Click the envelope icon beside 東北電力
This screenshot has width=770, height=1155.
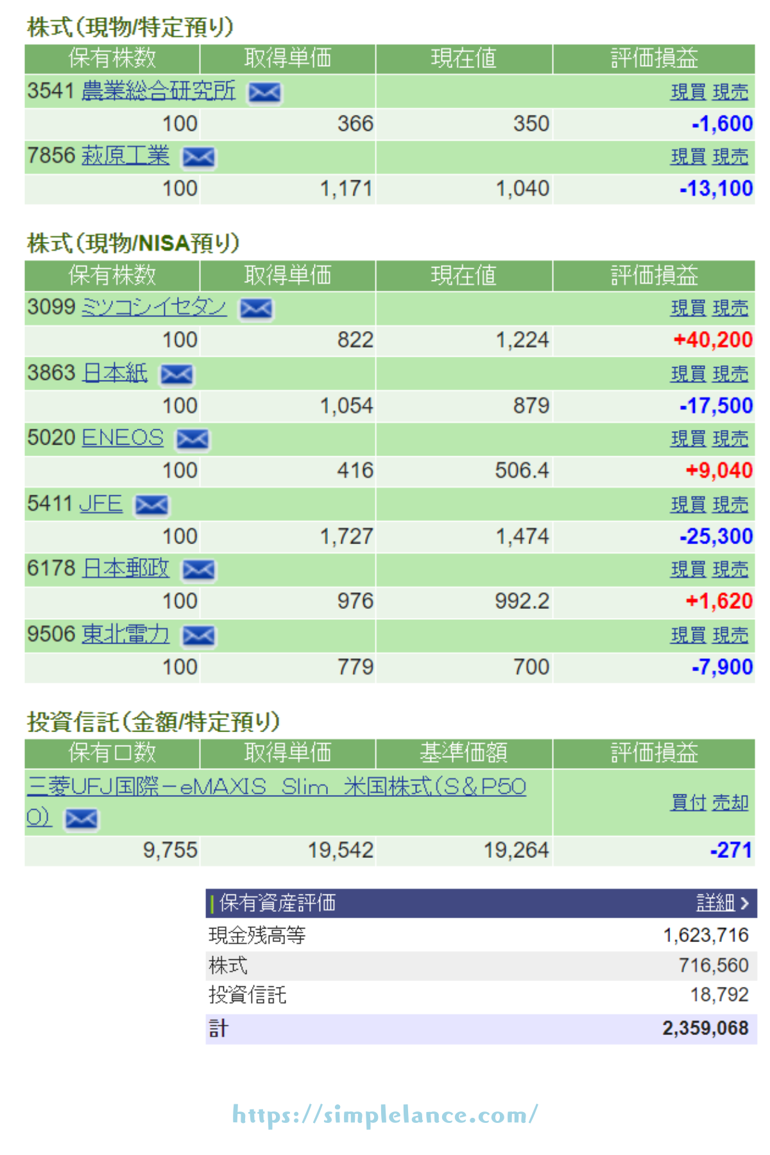click(x=199, y=636)
